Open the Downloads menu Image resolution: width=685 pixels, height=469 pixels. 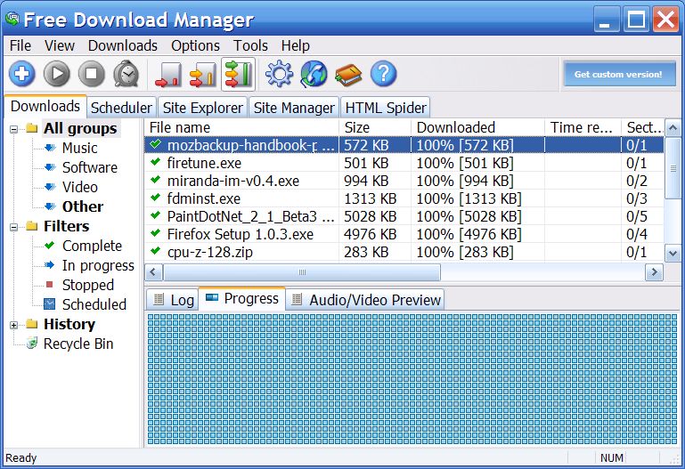[x=123, y=45]
